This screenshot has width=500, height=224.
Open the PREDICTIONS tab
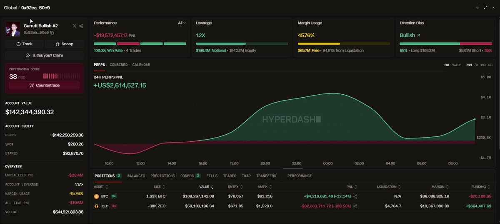pyautogui.click(x=163, y=176)
